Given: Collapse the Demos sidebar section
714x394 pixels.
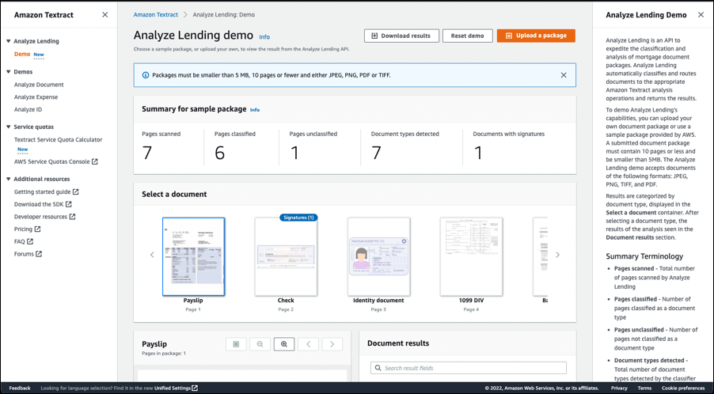Looking at the screenshot, I should tap(9, 72).
